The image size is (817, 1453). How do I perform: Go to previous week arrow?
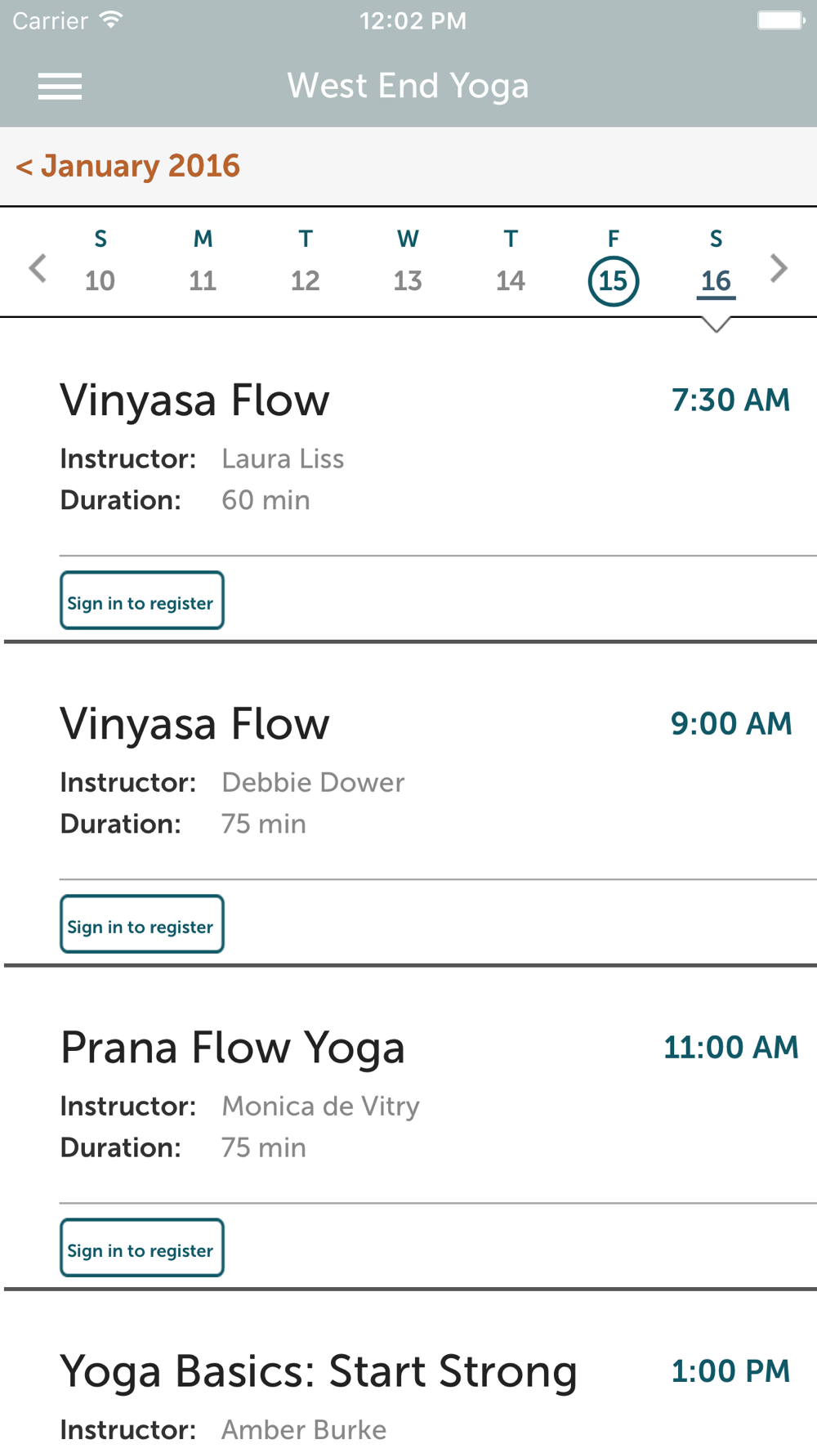pyautogui.click(x=38, y=268)
